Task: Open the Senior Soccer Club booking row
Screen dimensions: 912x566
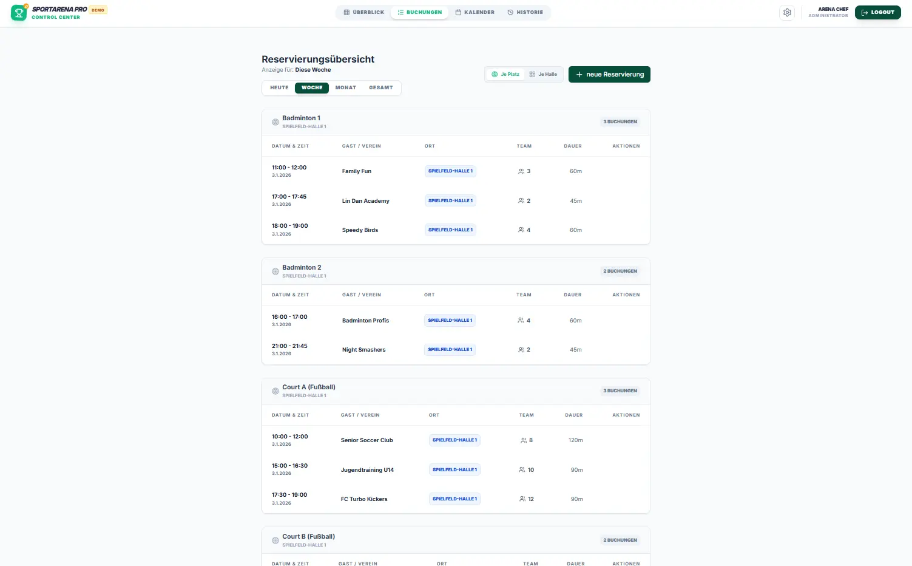Action: [366, 440]
